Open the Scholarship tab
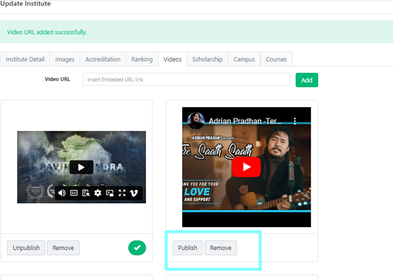The height and width of the screenshot is (280, 393). (207, 59)
